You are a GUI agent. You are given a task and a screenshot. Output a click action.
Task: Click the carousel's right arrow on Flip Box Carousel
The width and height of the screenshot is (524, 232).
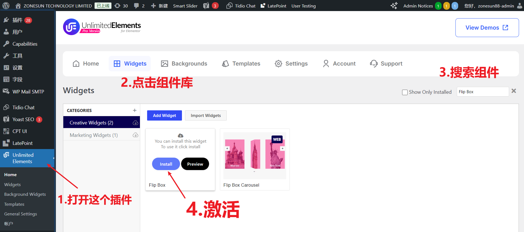[x=282, y=148]
